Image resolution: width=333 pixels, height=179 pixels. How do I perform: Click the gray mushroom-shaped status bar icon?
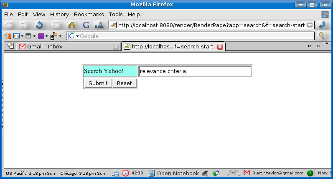click(x=206, y=173)
